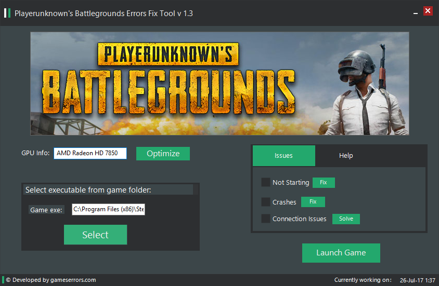Click Solve for Connection Issues

click(346, 219)
